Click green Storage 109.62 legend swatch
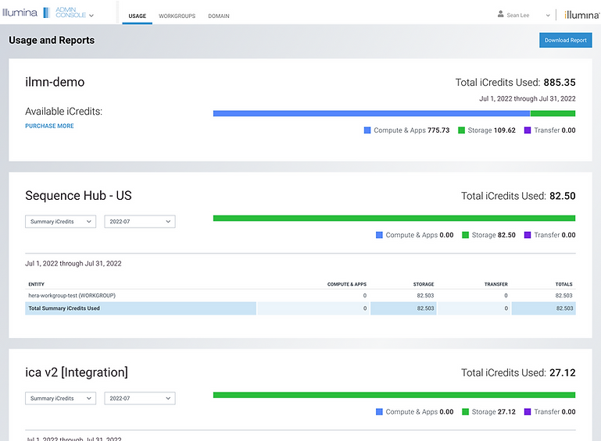 click(461, 130)
